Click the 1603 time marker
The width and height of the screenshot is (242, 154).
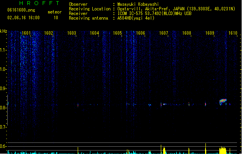[x=72, y=33]
